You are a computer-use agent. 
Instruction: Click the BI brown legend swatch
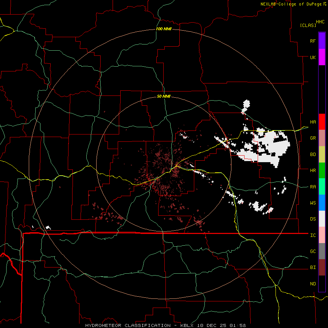[322, 268]
